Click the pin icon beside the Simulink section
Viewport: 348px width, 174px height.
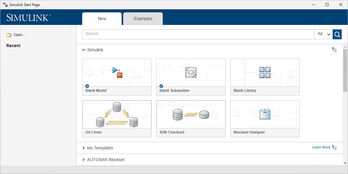pyautogui.click(x=334, y=49)
